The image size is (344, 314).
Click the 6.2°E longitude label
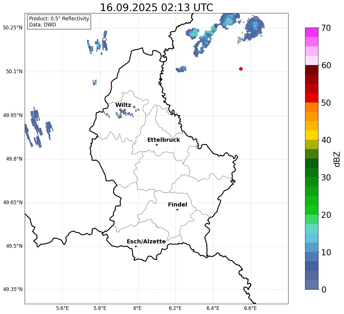pyautogui.click(x=175, y=308)
